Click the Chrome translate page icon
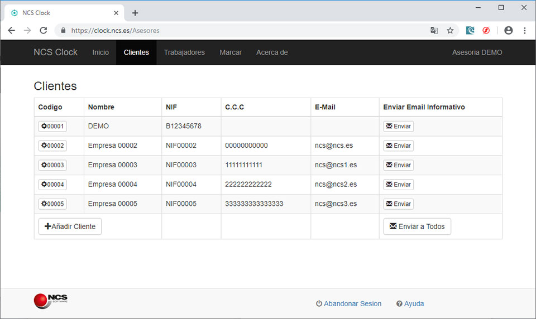This screenshot has width=536, height=319. 434,31
